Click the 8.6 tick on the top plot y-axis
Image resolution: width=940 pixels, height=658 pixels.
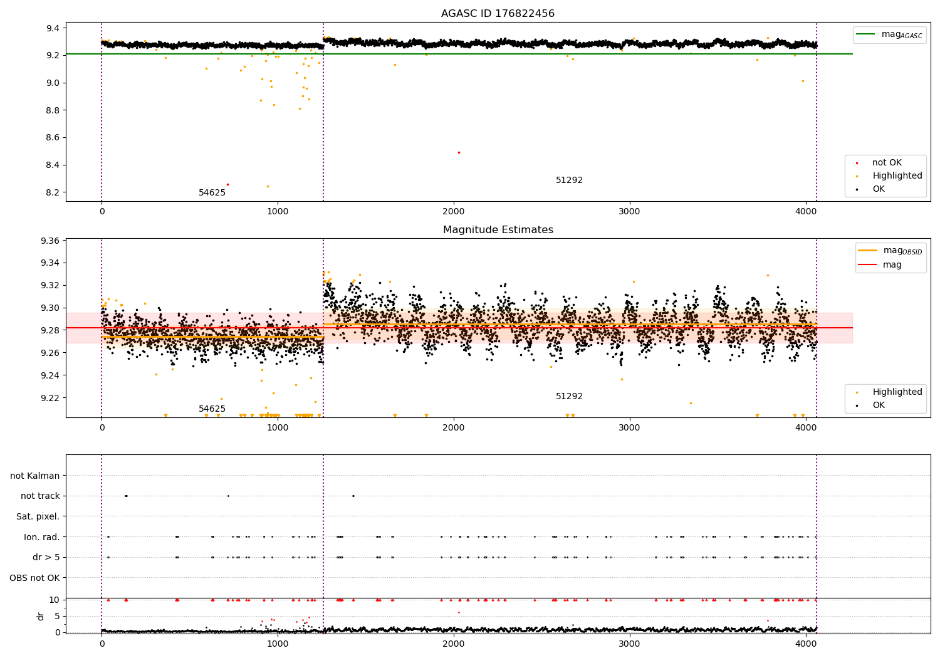click(x=53, y=138)
